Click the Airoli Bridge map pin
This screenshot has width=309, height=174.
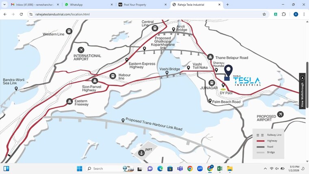[174, 29]
